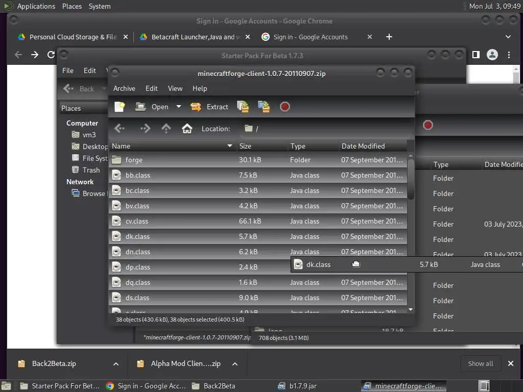Viewport: 523px width, 392px height.
Task: Switch to b1.7.9.jar taskbar window
Action: (298, 386)
